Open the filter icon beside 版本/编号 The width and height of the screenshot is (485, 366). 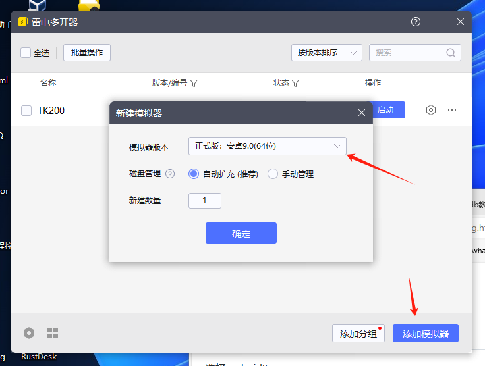194,84
